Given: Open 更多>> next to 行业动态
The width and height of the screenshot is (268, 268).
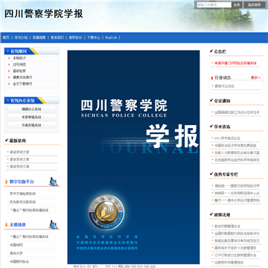Looking at the screenshot, I should [x=256, y=77].
